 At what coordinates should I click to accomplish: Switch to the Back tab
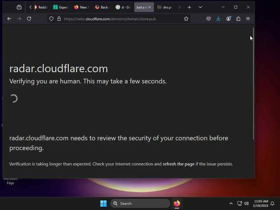pyautogui.click(x=102, y=7)
